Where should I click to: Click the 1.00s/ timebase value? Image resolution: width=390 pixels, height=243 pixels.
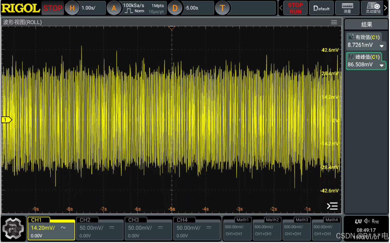coord(88,8)
